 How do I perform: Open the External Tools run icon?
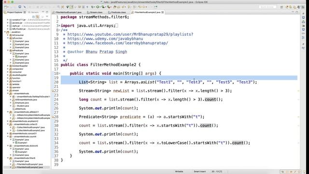(108, 7)
